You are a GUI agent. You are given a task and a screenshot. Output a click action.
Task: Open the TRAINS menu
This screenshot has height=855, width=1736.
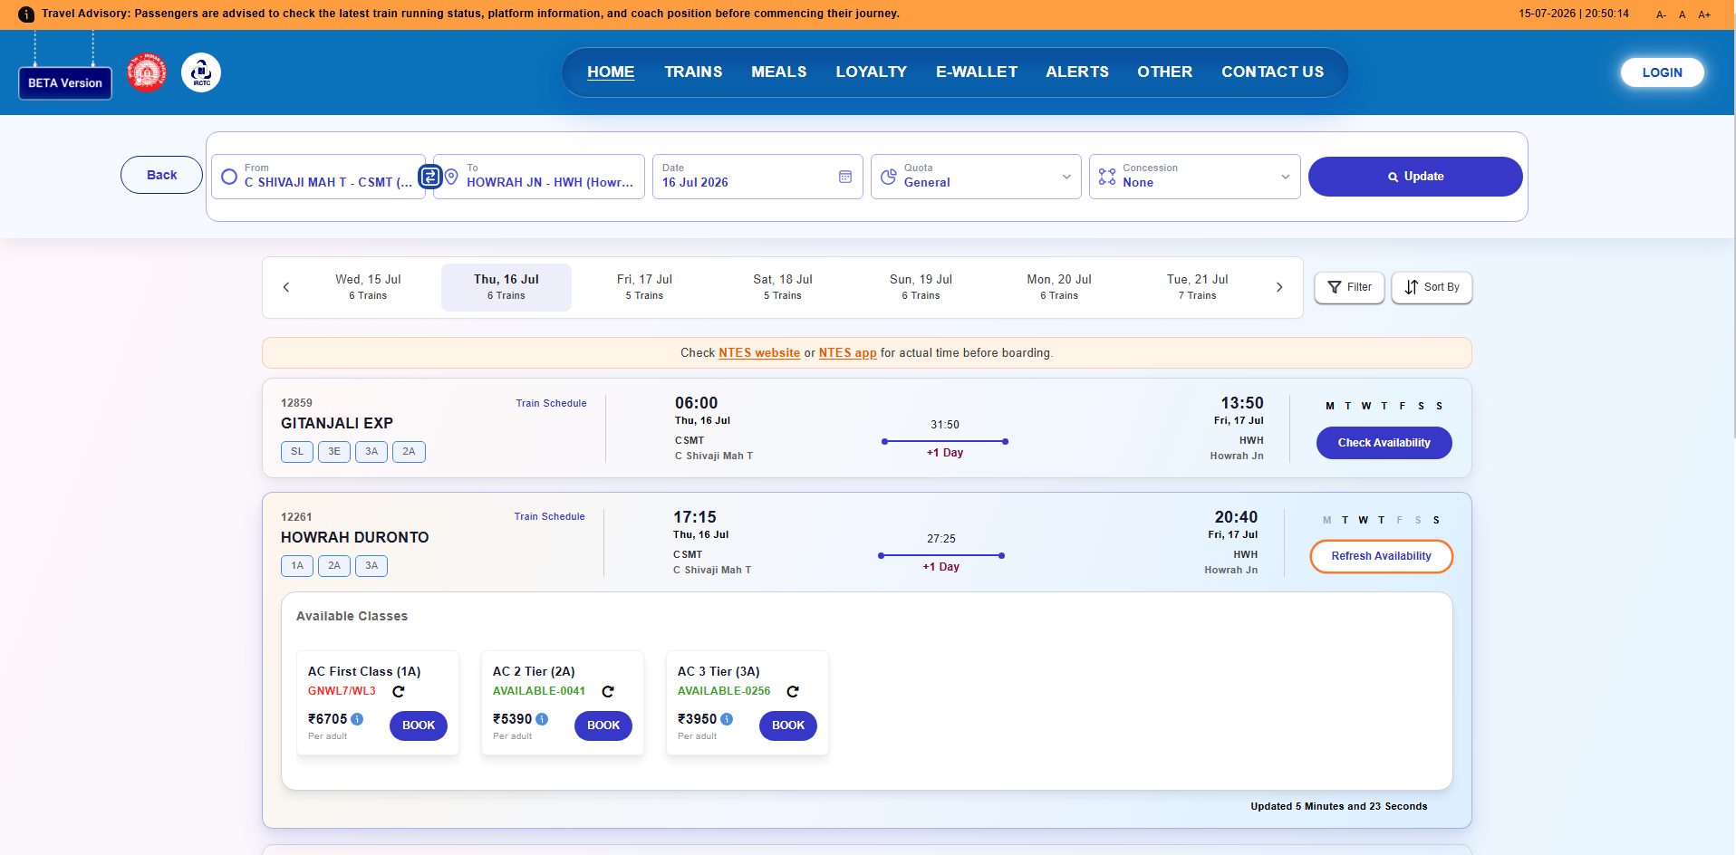693,72
